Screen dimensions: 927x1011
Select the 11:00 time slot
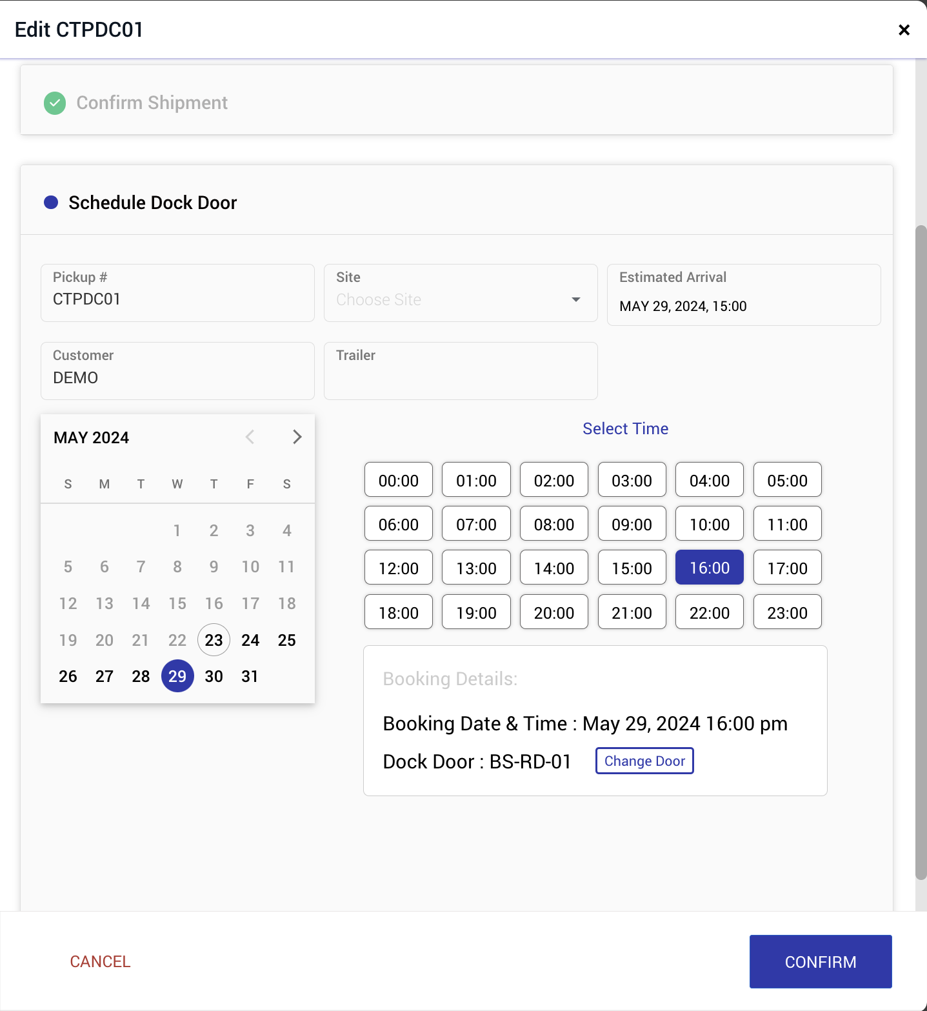788,523
